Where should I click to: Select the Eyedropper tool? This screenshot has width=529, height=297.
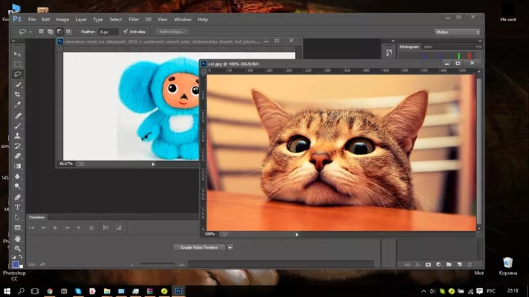tap(18, 105)
